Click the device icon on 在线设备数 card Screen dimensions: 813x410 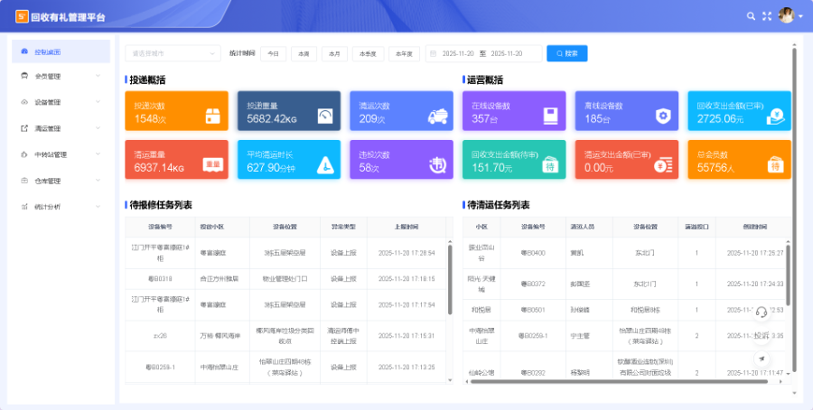tap(551, 116)
